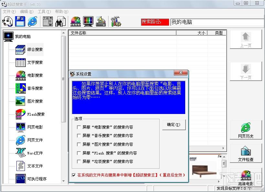
Task: Click the 确定(Y) button
Action: tap(174, 125)
